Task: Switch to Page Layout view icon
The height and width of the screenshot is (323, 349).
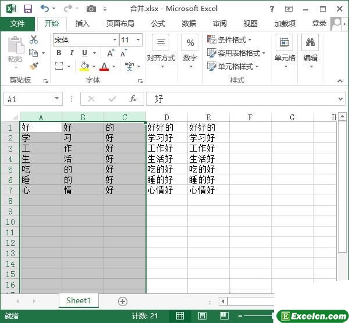Action: 202,315
